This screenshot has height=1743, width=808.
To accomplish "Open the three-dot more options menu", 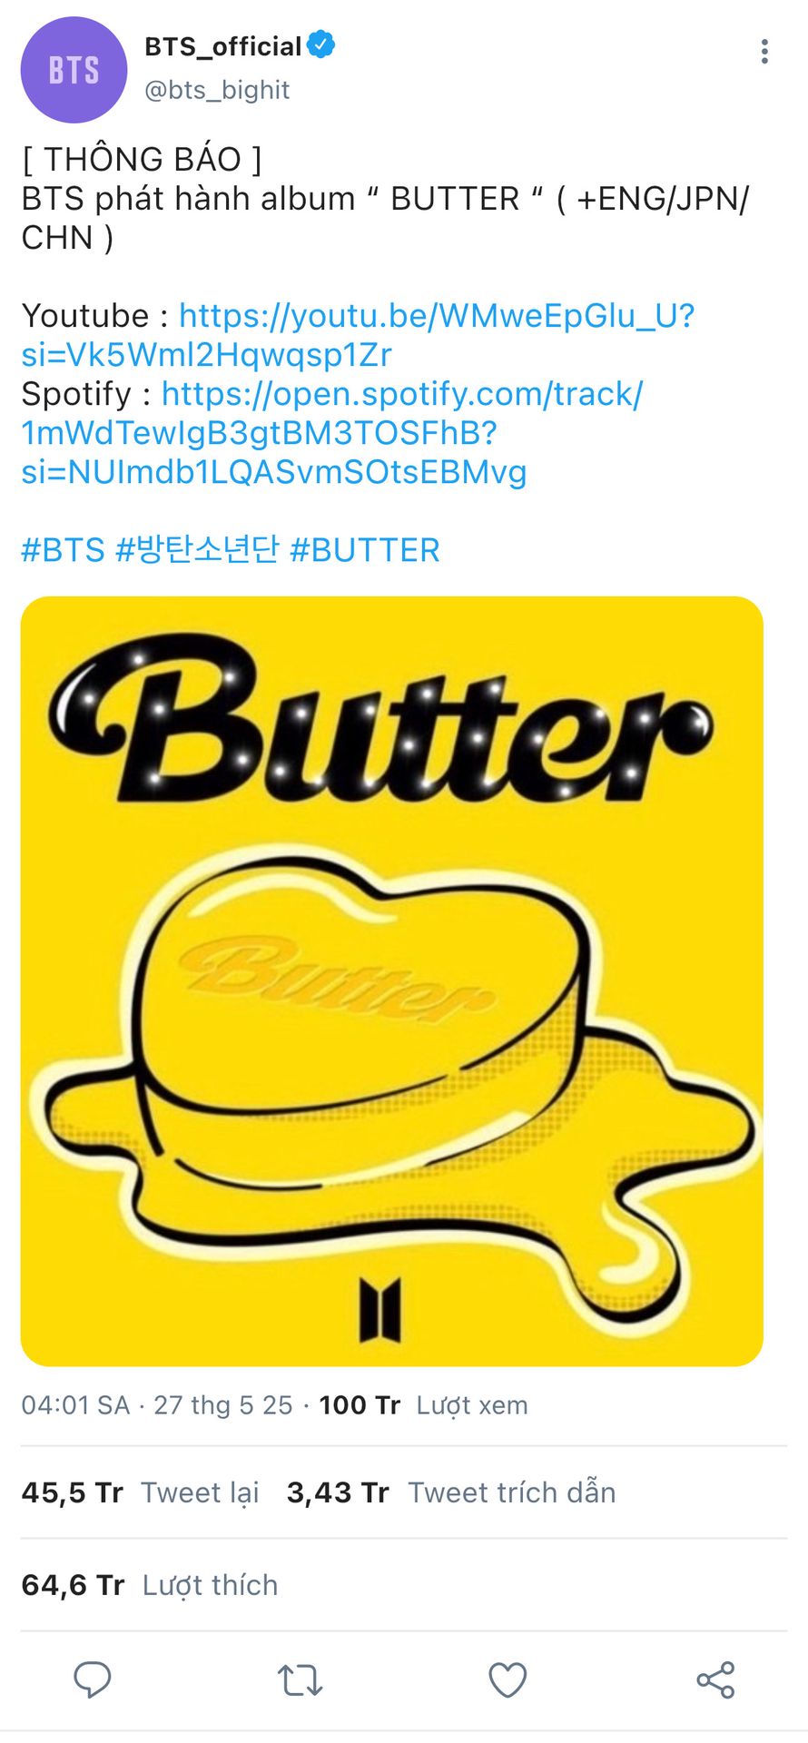I will (764, 52).
